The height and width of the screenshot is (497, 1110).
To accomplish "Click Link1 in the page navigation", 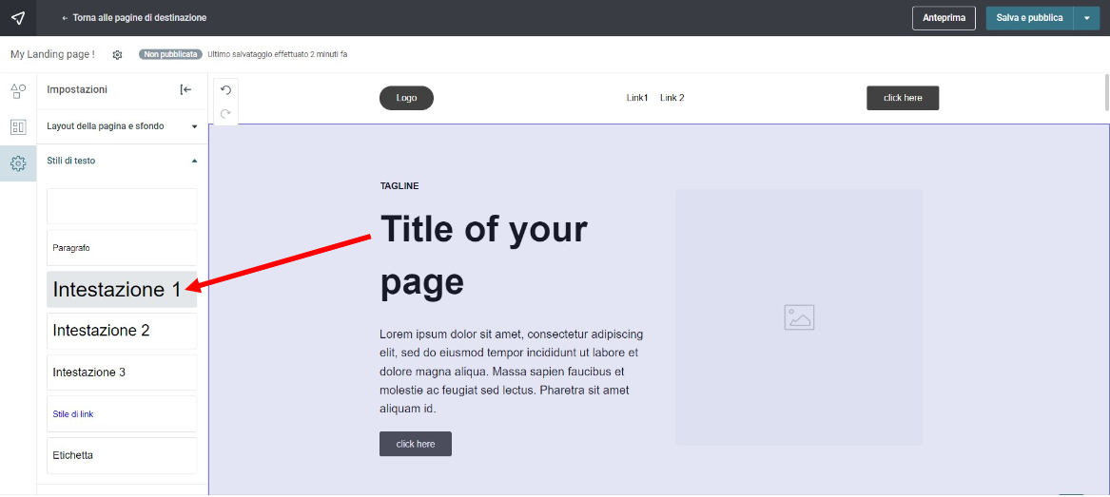I will pyautogui.click(x=637, y=98).
